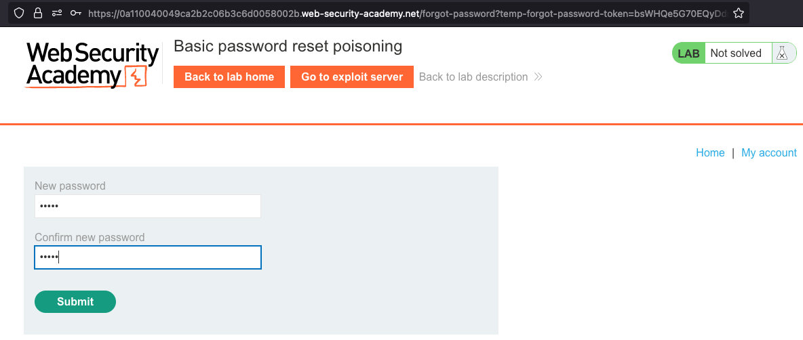Follow the Back to lab description link
The width and height of the screenshot is (803, 340).
pyautogui.click(x=473, y=77)
